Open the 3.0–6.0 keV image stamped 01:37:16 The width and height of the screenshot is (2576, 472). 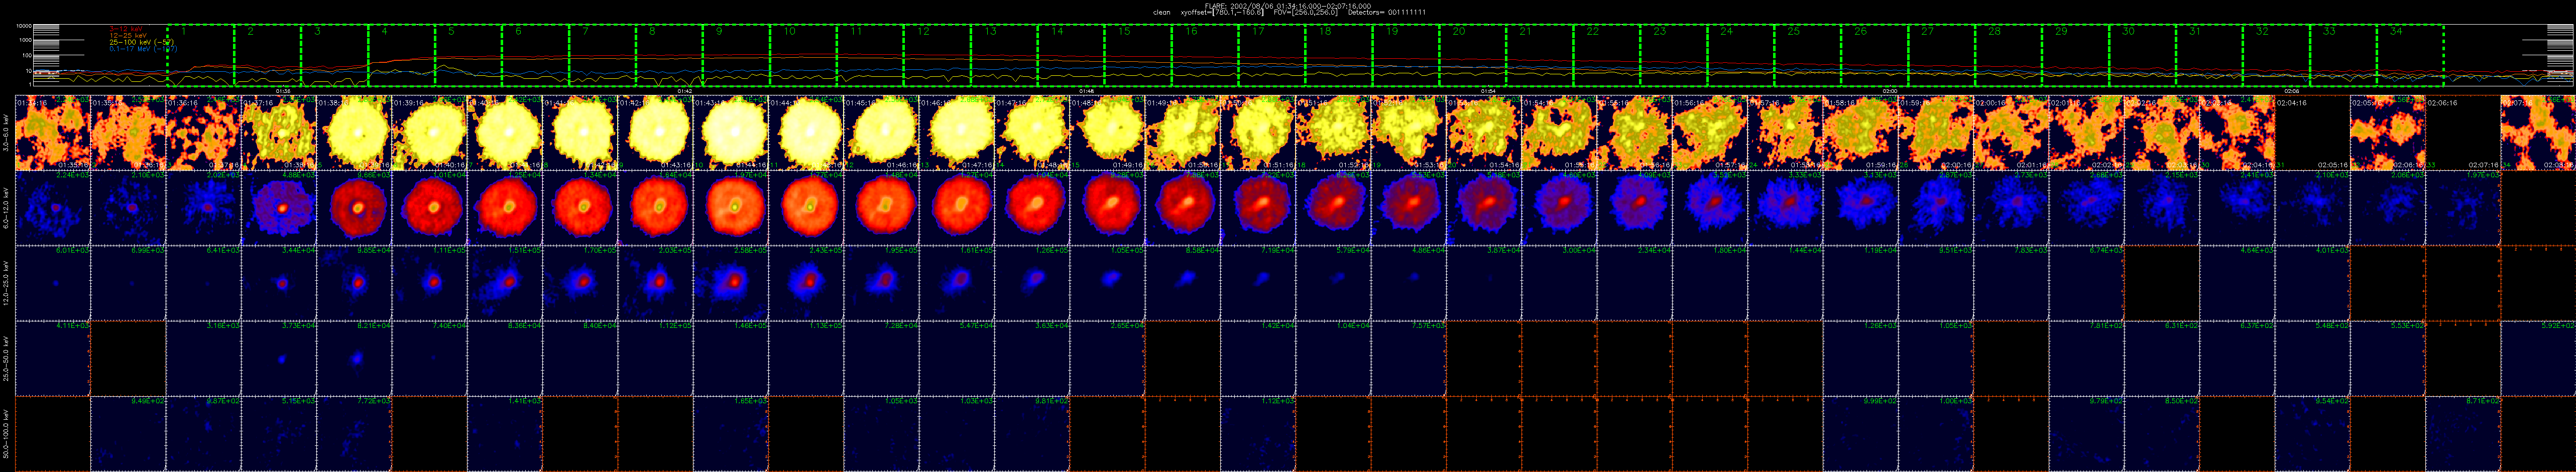tap(279, 133)
